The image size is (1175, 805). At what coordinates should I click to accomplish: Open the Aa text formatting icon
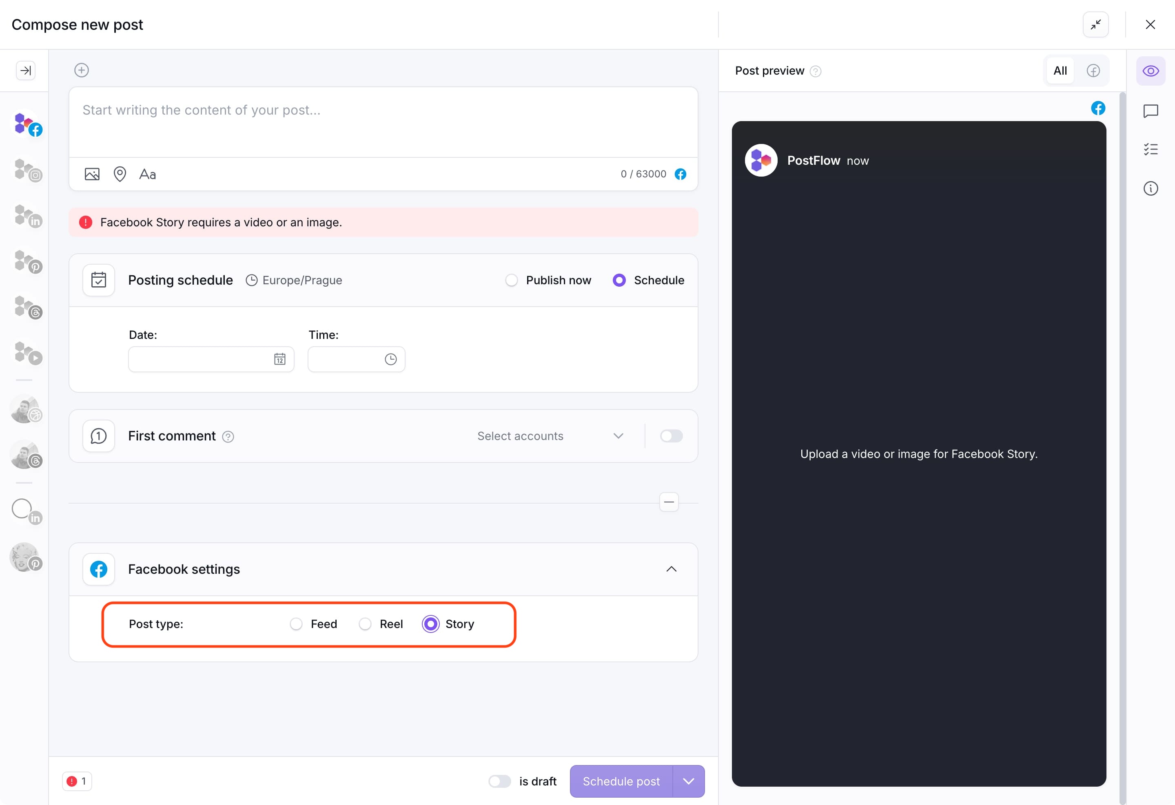[147, 175]
